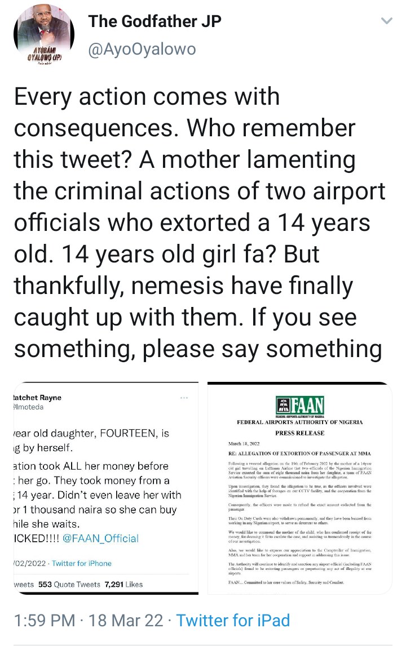406x655 pixels.
Task: Click The Godfather JP profile avatar
Action: coord(43,37)
